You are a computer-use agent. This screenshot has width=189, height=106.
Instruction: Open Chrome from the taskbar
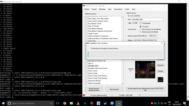point(65,103)
